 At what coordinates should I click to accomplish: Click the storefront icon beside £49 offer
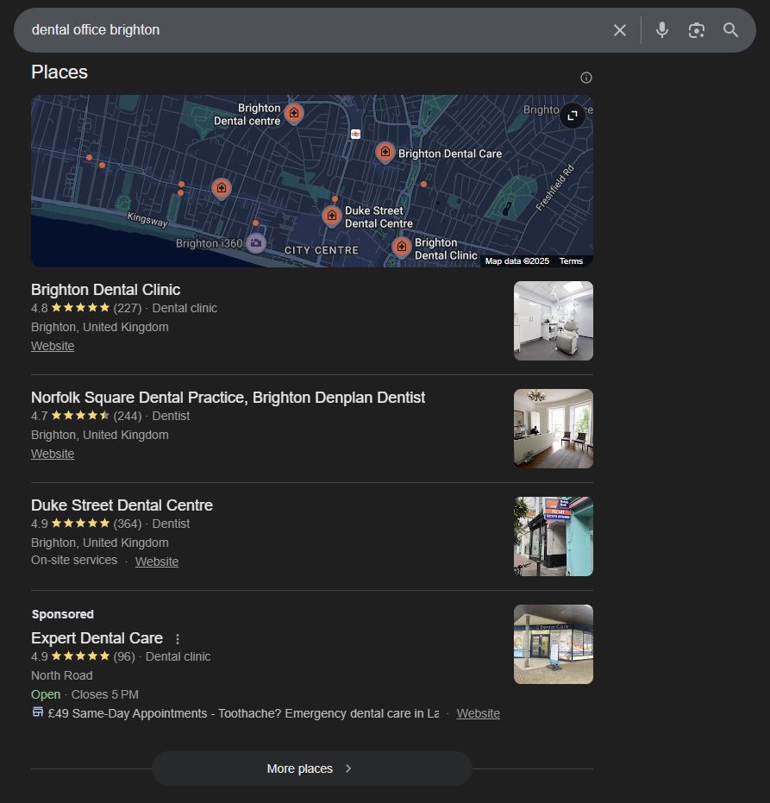[x=37, y=712]
